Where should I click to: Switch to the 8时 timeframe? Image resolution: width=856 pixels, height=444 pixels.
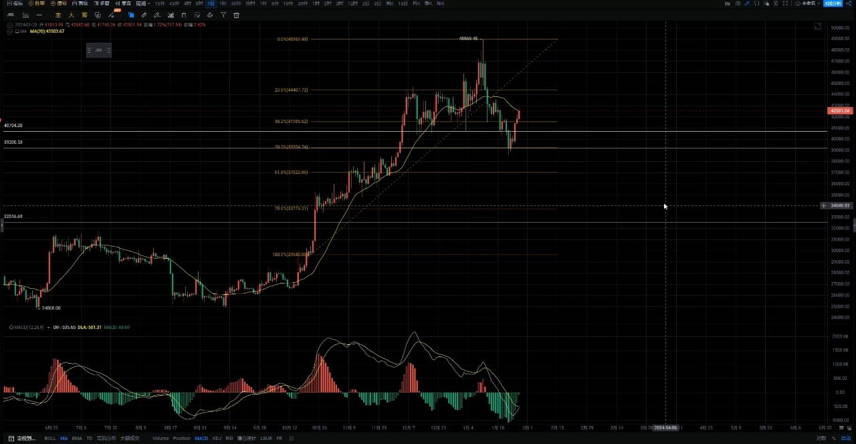[x=199, y=3]
